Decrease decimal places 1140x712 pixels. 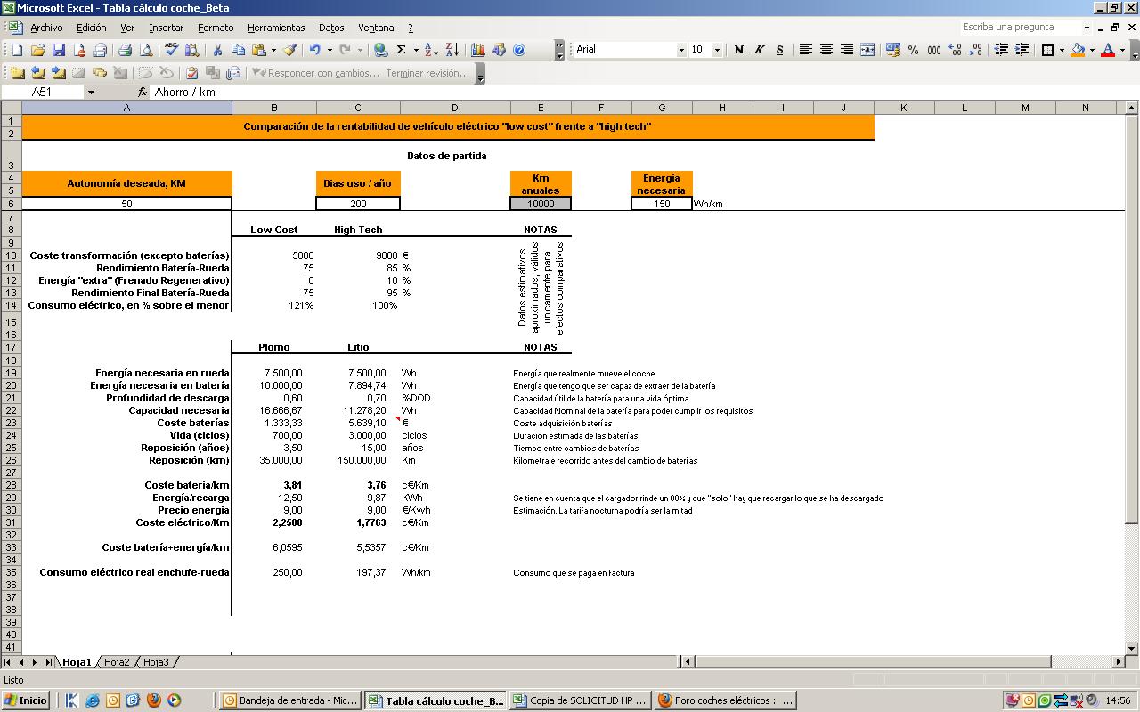point(975,50)
